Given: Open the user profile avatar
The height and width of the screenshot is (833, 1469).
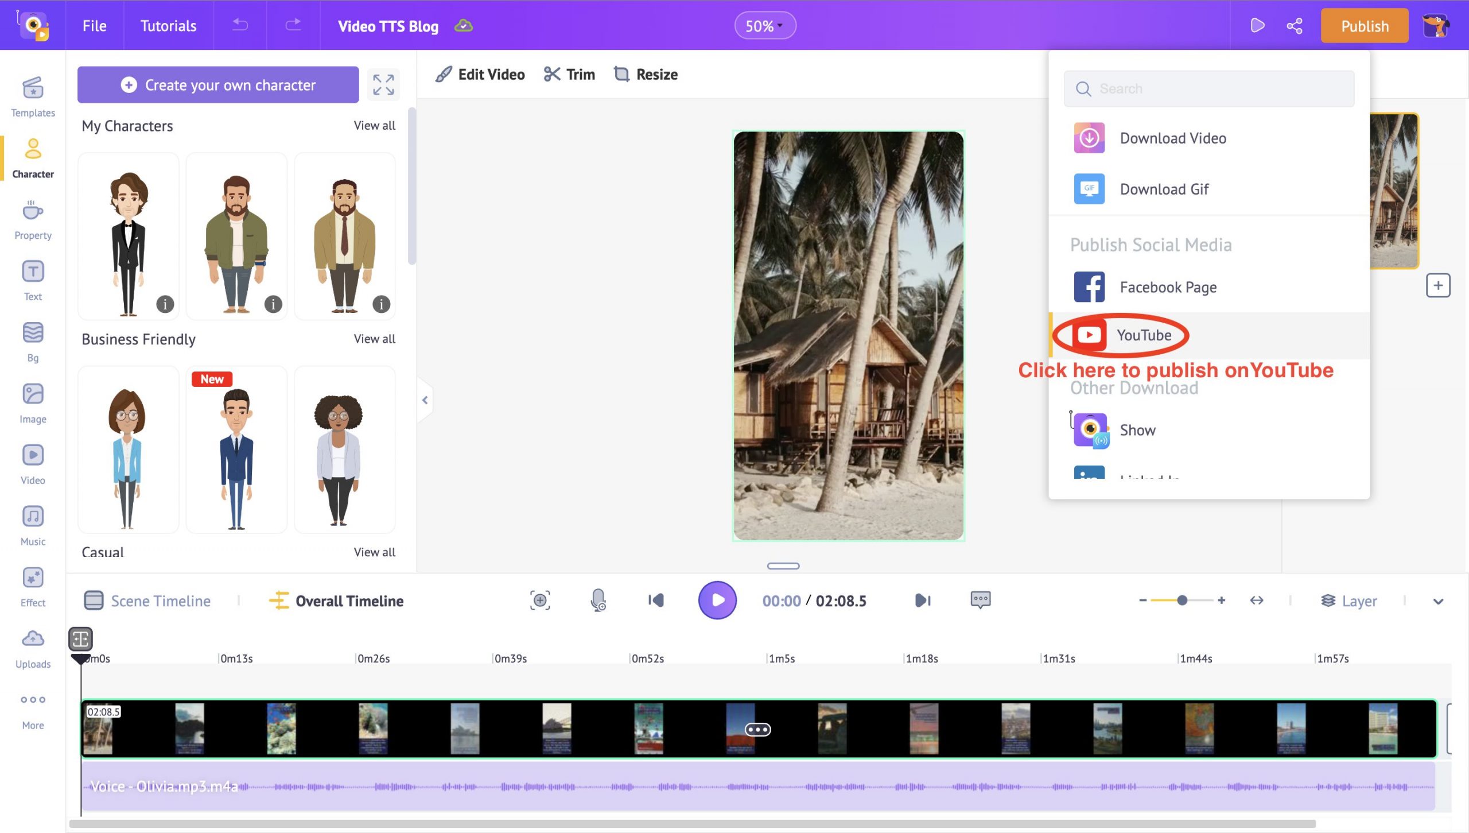Looking at the screenshot, I should [x=1436, y=26].
